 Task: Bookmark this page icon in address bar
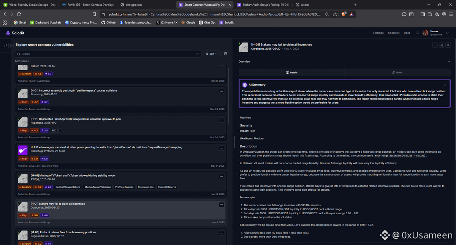click(94, 14)
